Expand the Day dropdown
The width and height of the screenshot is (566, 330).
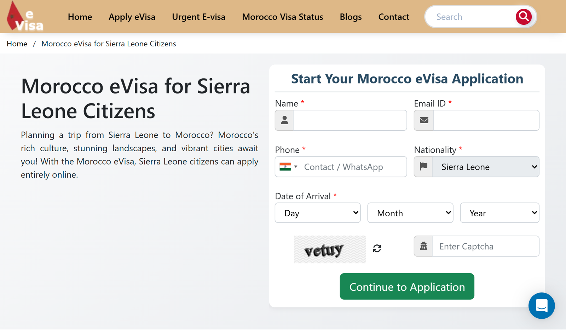(317, 213)
